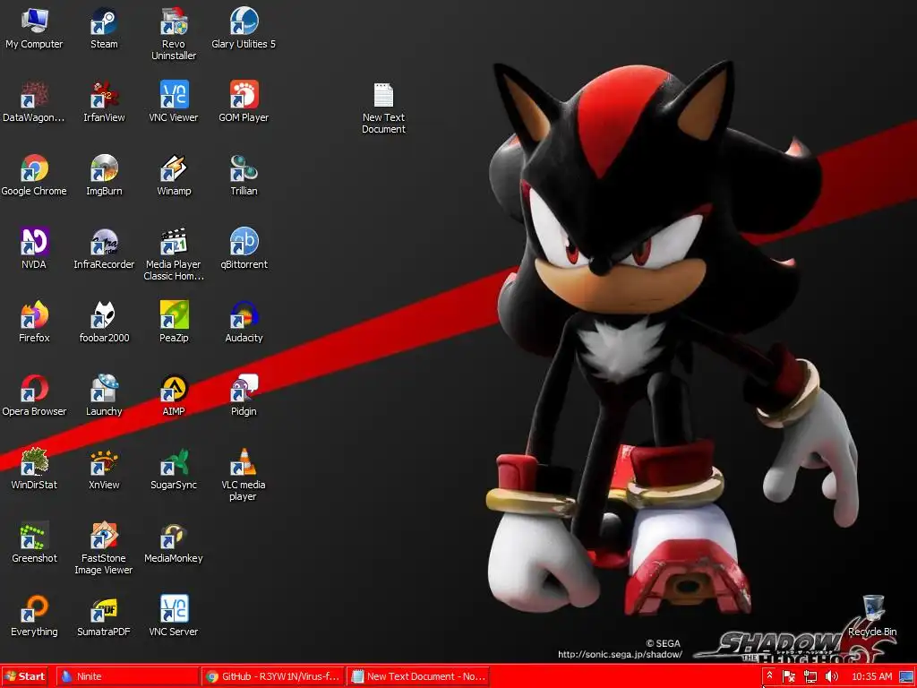917x688 pixels.
Task: Open the network connection tray icon
Action: click(810, 677)
